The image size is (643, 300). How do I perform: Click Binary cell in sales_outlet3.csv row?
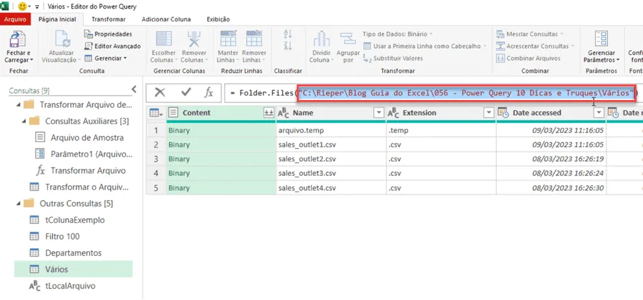221,173
